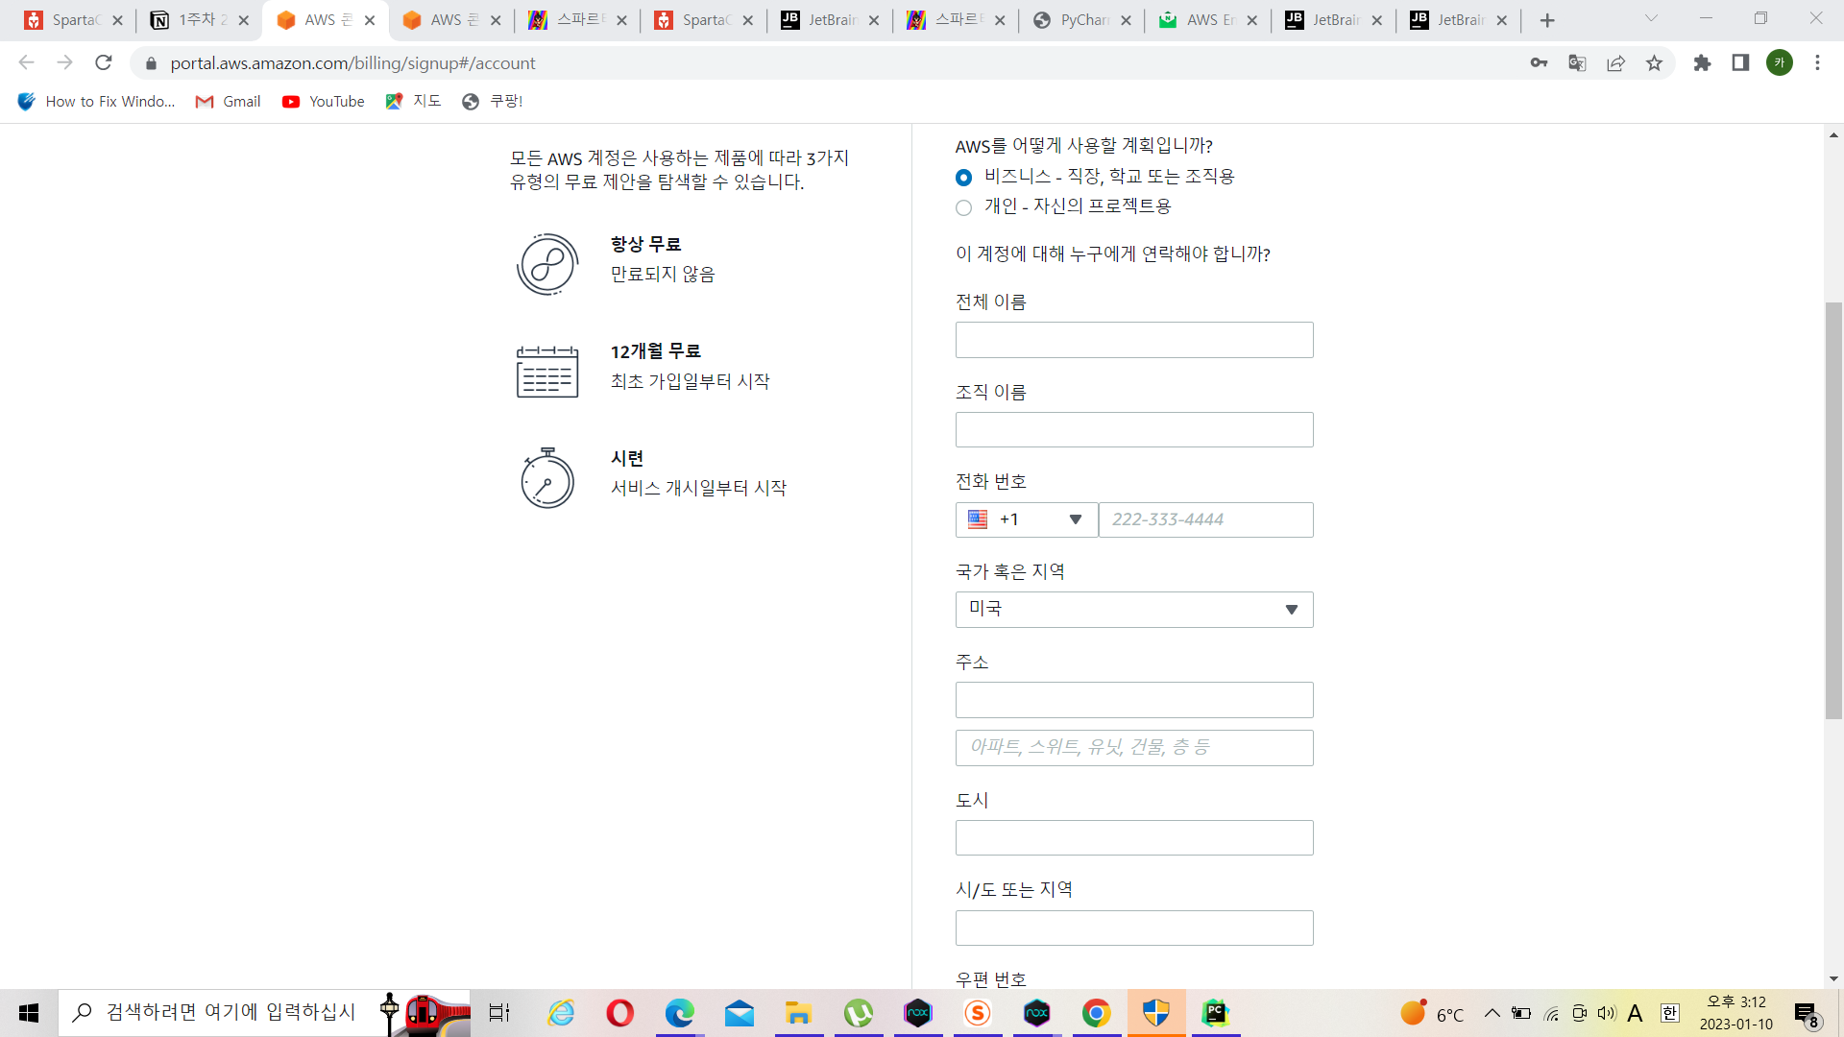Image resolution: width=1844 pixels, height=1037 pixels.
Task: Click the scrollbar down arrow
Action: point(1833,979)
